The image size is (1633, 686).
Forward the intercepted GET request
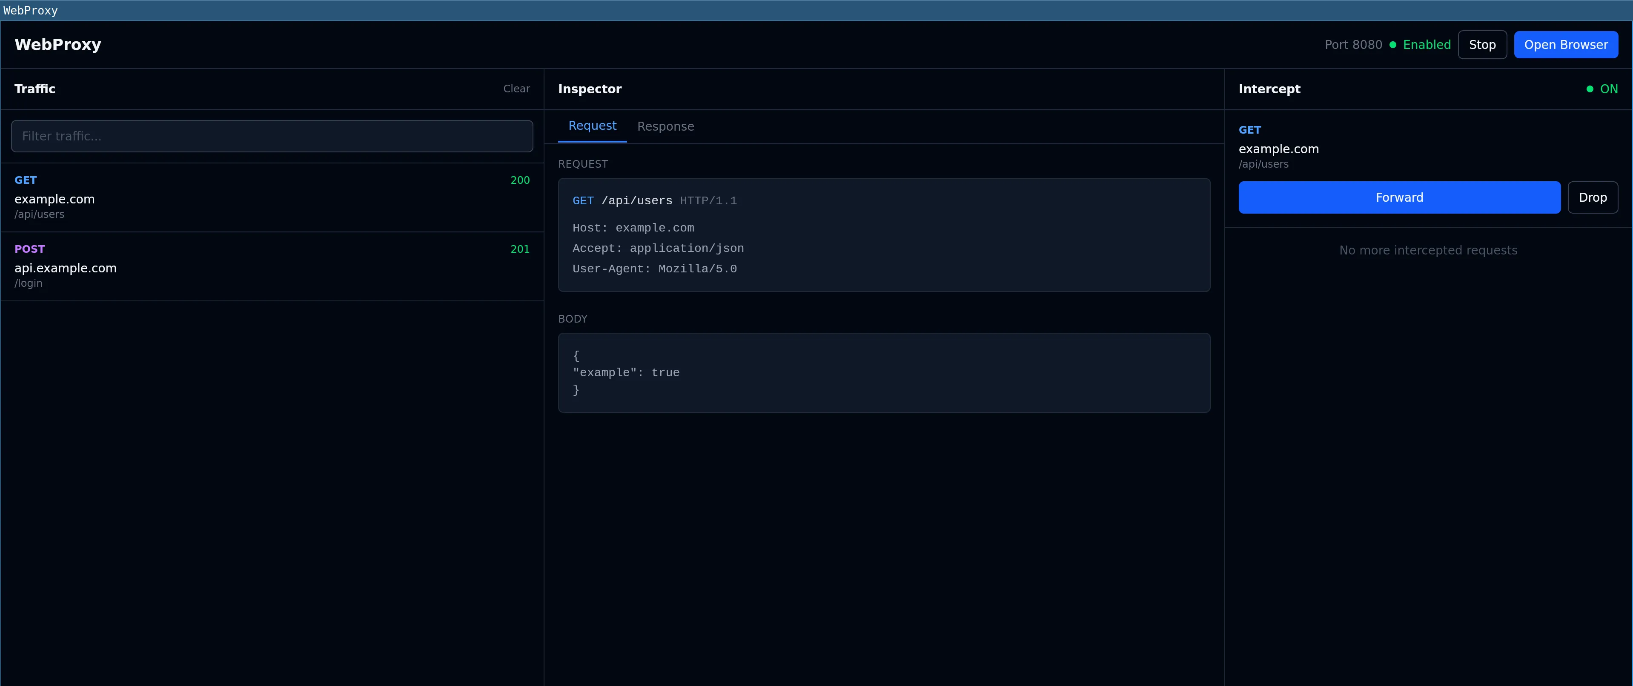point(1399,197)
